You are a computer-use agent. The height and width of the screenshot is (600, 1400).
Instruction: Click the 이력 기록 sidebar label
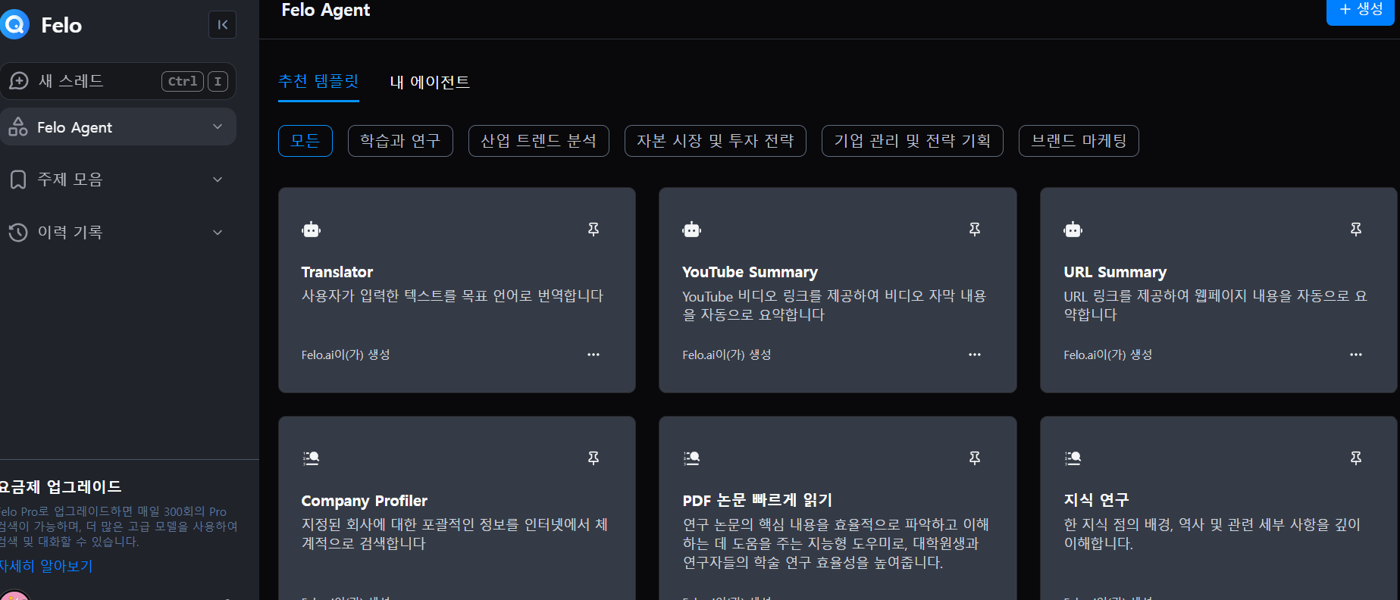tap(70, 233)
